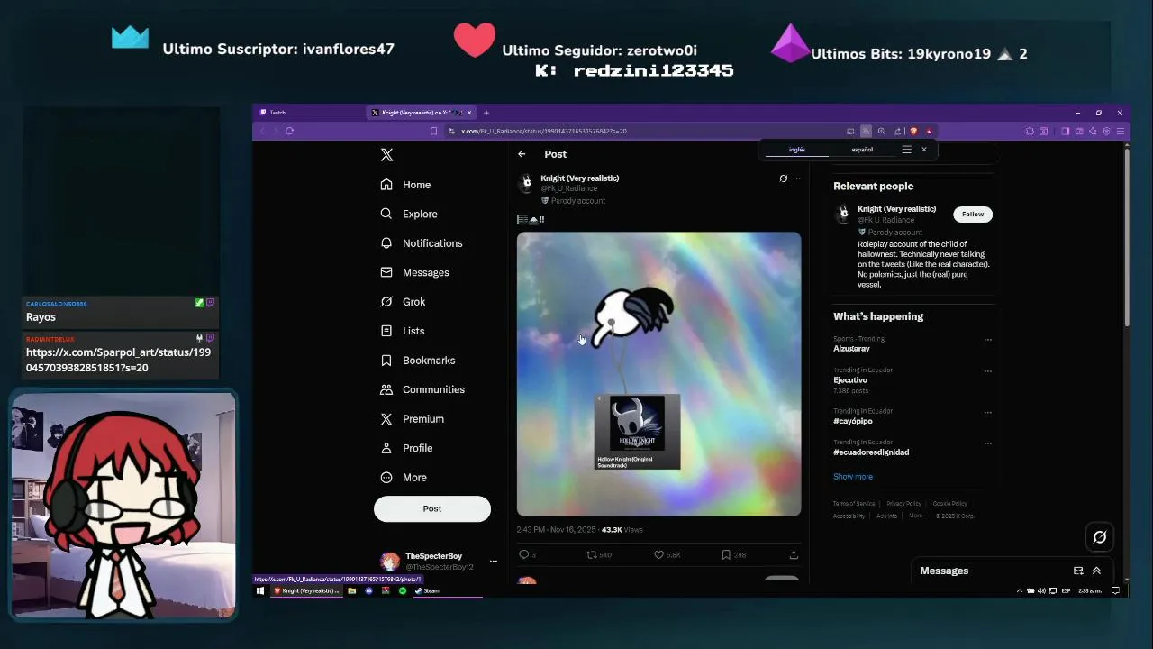
Task: Open a new browser tab
Action: (486, 113)
